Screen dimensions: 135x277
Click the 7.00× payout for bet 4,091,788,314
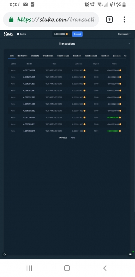click(x=96, y=131)
